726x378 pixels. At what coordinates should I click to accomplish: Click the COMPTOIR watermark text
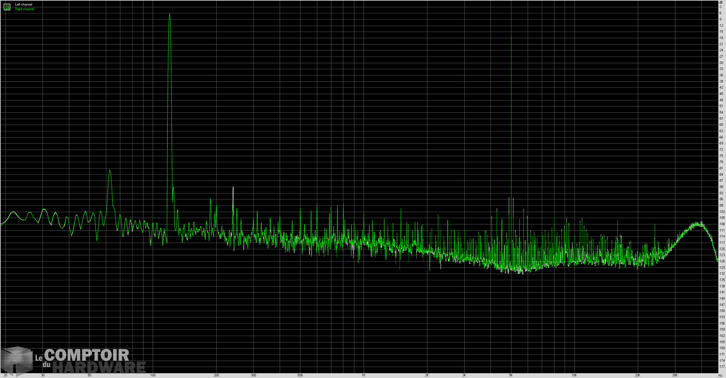coord(87,355)
